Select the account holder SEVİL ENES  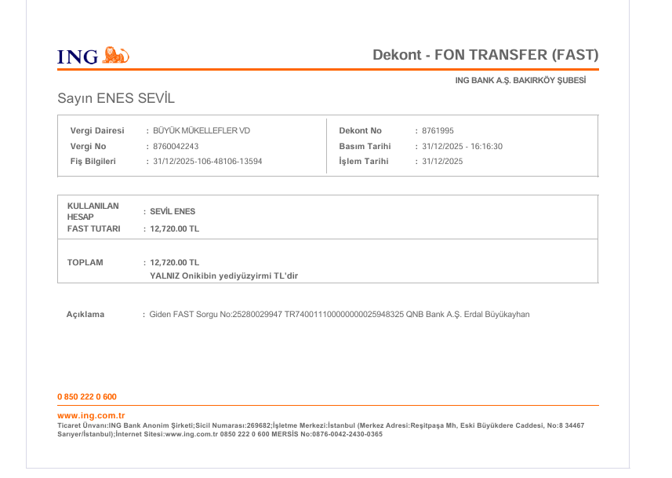(173, 212)
